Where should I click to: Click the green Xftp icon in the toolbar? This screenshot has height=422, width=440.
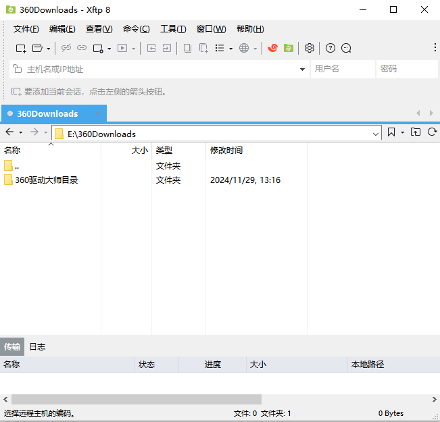pyautogui.click(x=289, y=48)
